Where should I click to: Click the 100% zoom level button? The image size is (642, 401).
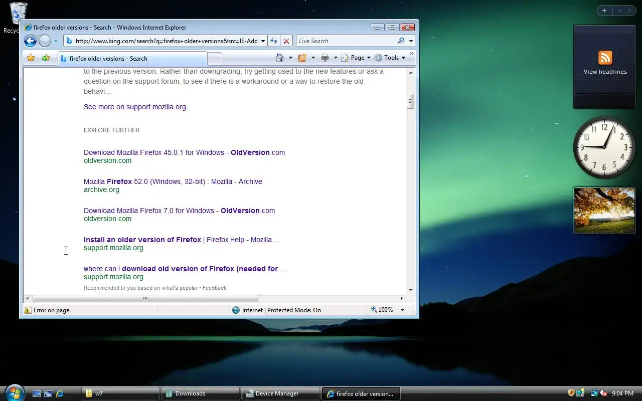click(382, 310)
